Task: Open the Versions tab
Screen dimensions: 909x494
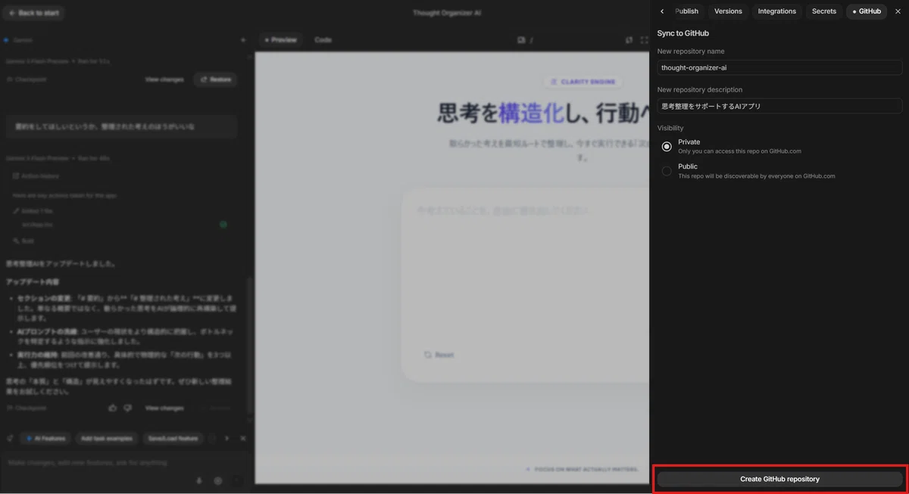Action: 728,11
